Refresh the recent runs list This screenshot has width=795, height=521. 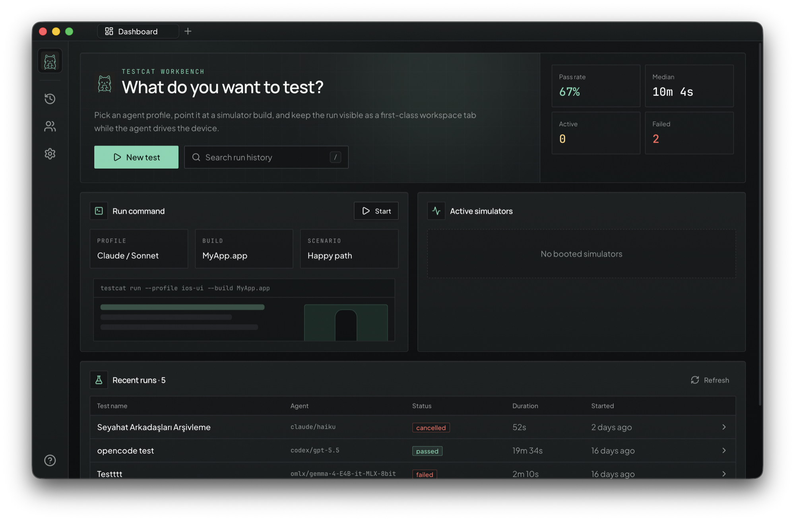[710, 380]
